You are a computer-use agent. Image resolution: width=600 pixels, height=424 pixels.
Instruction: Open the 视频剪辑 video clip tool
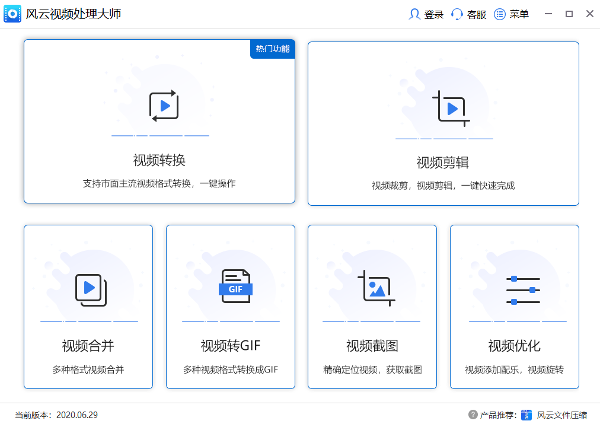(x=443, y=122)
